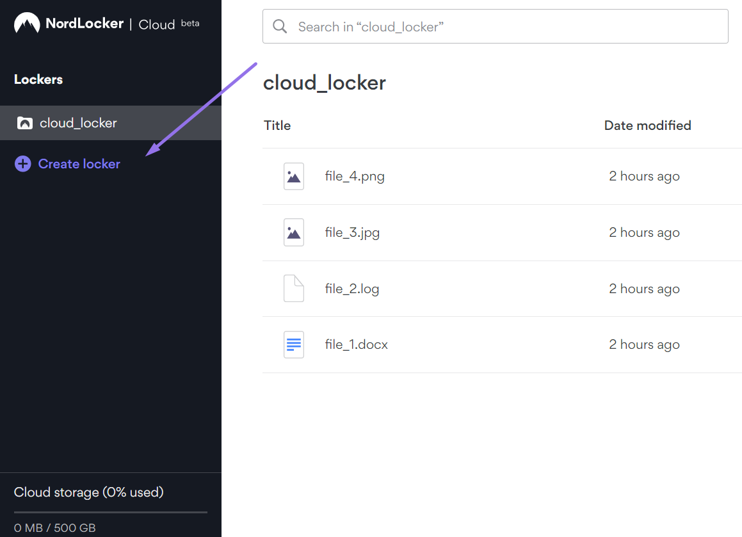
Task: Click the image icon for file_4.png
Action: pyautogui.click(x=293, y=177)
